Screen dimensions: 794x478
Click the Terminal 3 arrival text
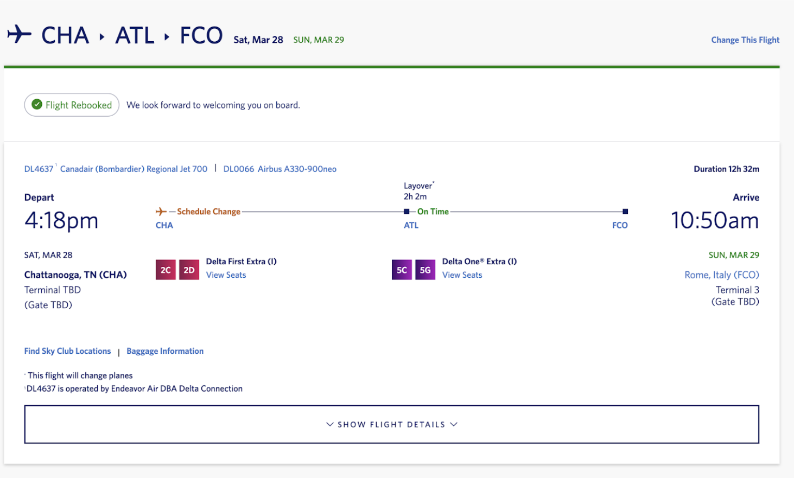click(x=738, y=290)
